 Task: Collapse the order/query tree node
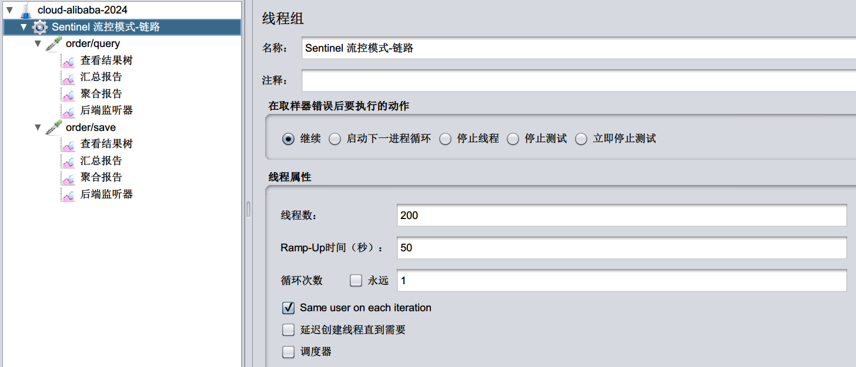[x=38, y=44]
